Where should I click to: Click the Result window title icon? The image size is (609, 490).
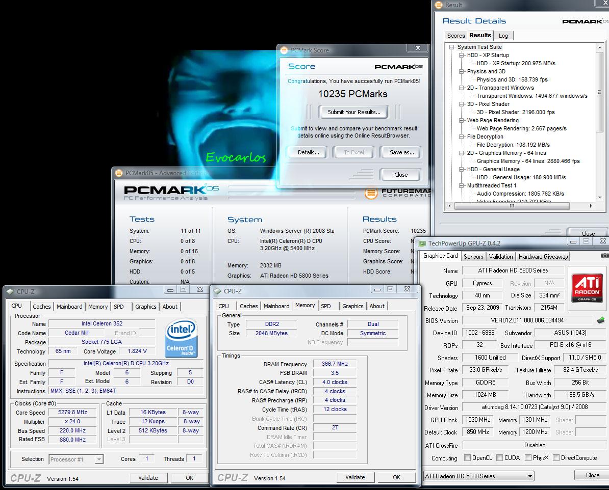click(439, 5)
